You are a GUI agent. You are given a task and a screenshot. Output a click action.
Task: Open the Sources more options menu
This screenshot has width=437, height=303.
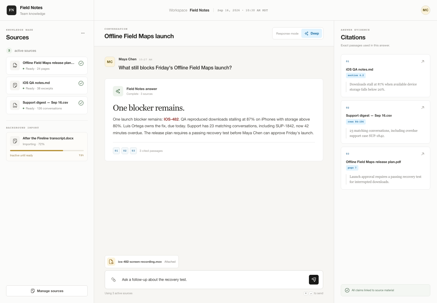[x=83, y=33]
